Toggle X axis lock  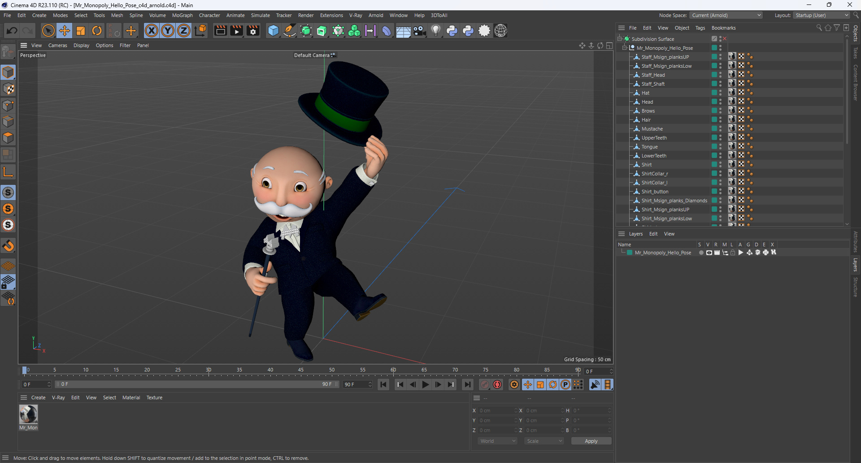pos(152,31)
